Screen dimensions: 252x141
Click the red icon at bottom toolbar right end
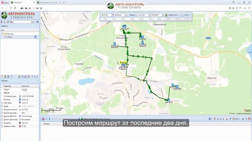[249, 119]
